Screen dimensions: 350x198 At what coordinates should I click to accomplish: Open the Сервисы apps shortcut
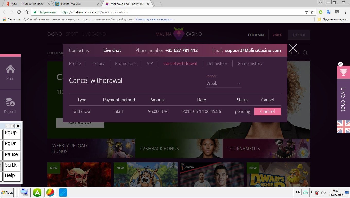coord(11,19)
